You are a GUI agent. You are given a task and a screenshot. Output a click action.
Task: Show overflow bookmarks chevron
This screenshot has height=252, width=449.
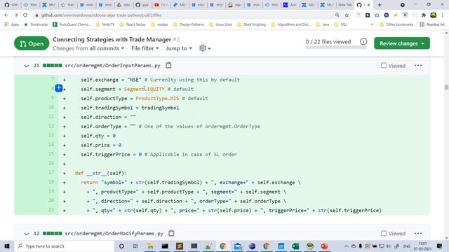(372, 24)
